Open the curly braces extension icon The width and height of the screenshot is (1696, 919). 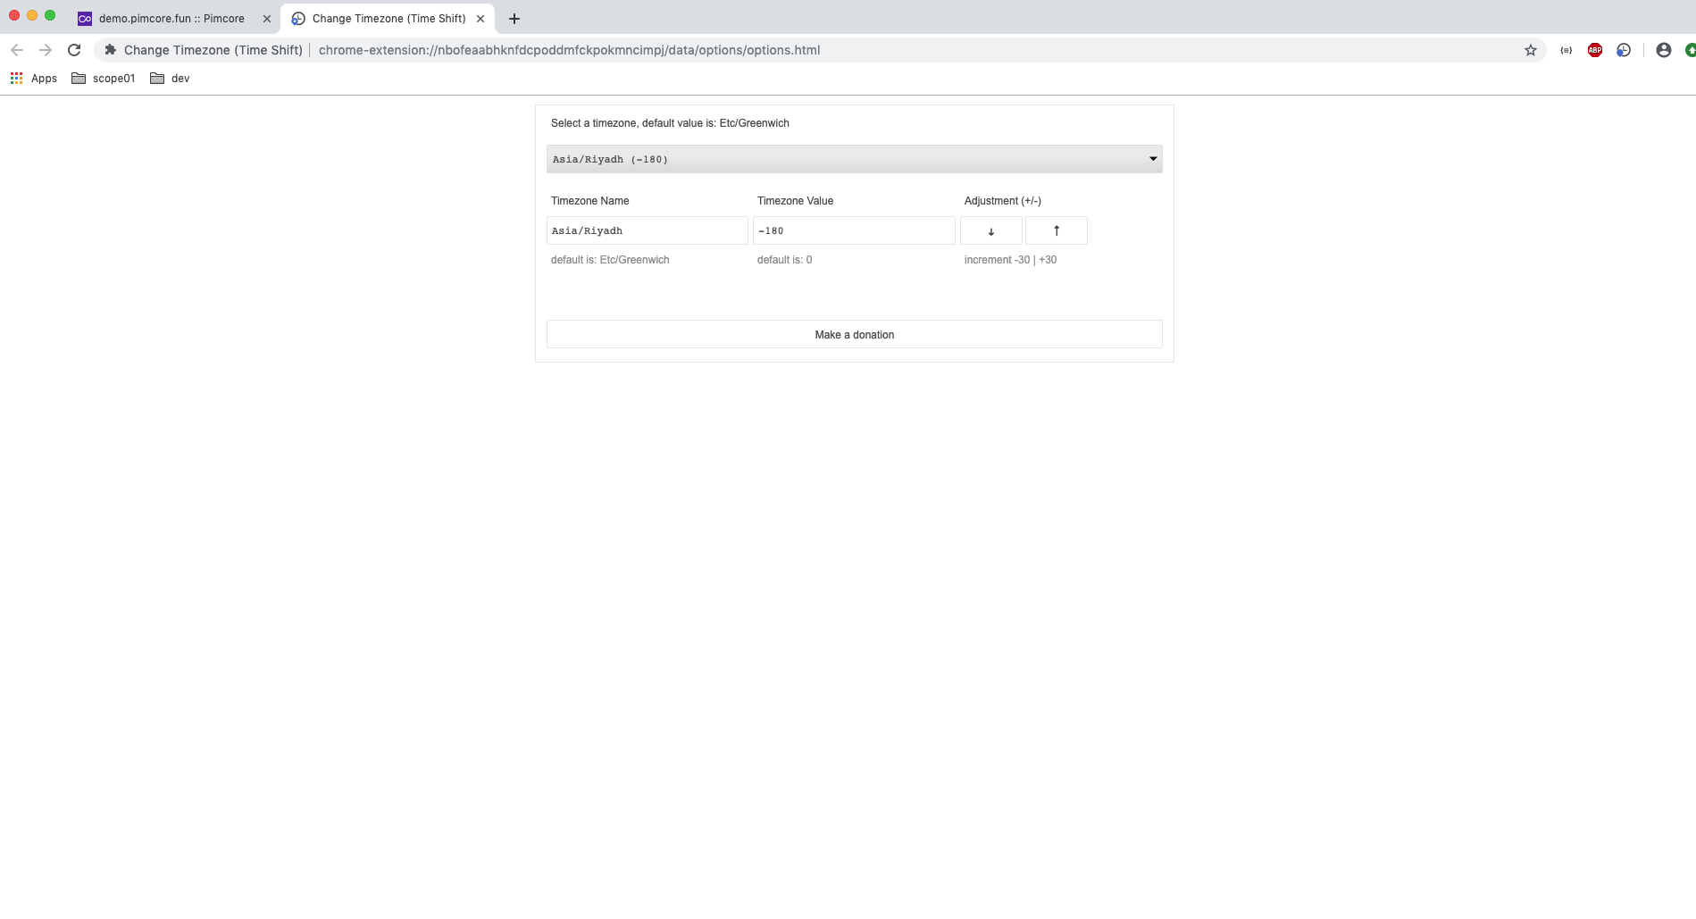1567,50
